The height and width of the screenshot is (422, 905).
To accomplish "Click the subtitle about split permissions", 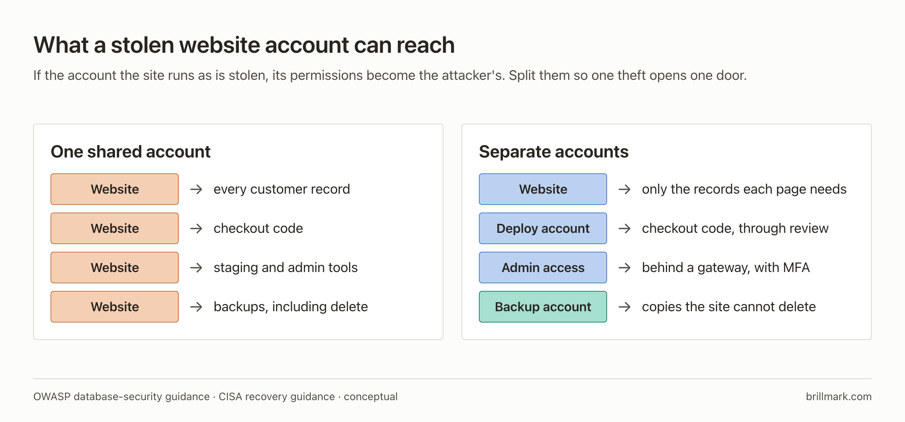I will 390,75.
